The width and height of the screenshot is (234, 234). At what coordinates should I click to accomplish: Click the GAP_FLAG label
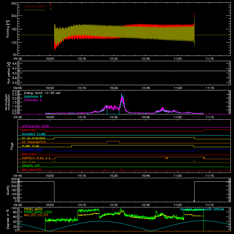(x=29, y=130)
